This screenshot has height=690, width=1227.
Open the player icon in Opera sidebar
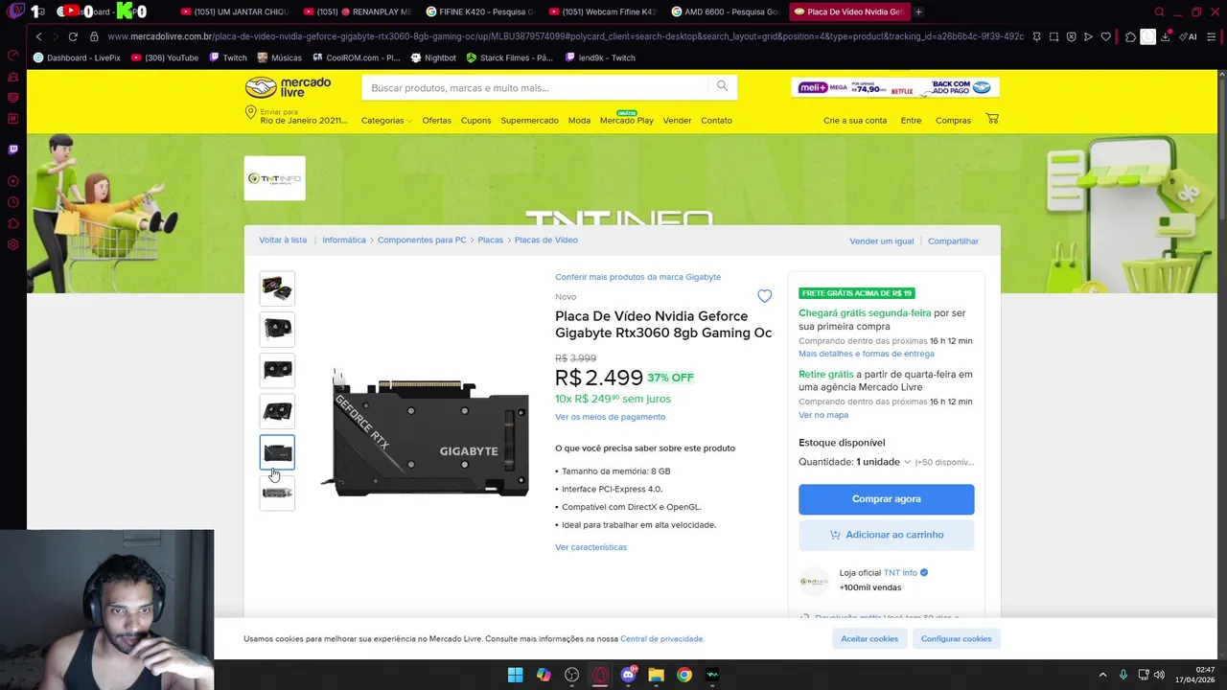13,181
